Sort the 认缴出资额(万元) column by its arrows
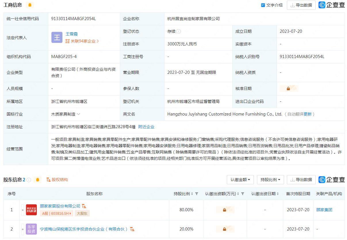The image size is (347, 240). (238, 194)
